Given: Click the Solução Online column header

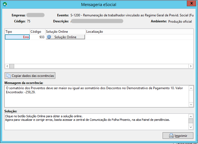Looking at the screenshot, I should click(x=65, y=32).
